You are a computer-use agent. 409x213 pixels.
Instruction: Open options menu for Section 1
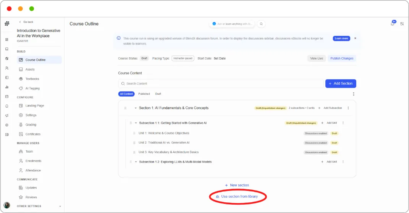click(x=348, y=108)
